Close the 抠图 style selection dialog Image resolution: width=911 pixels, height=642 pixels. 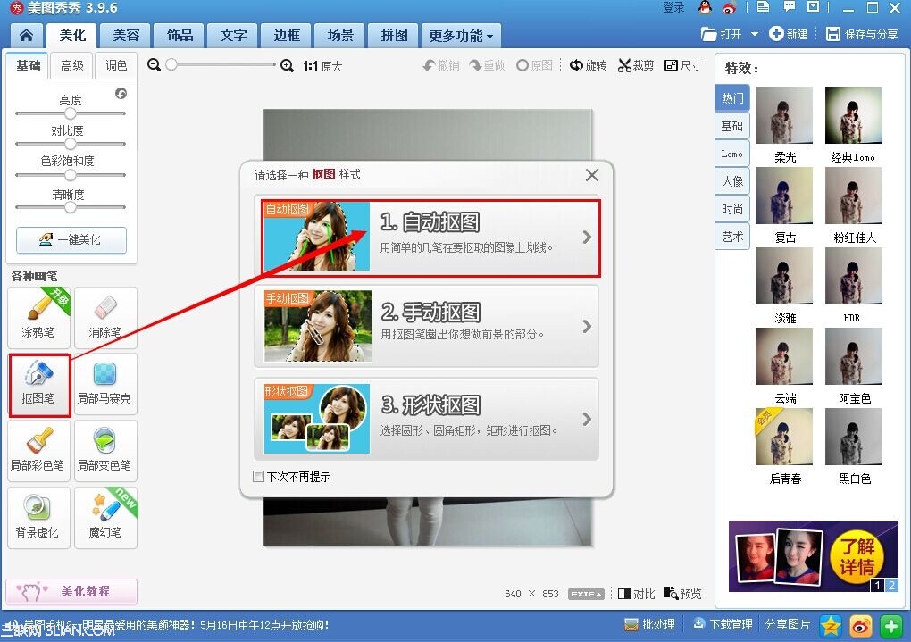(x=592, y=175)
